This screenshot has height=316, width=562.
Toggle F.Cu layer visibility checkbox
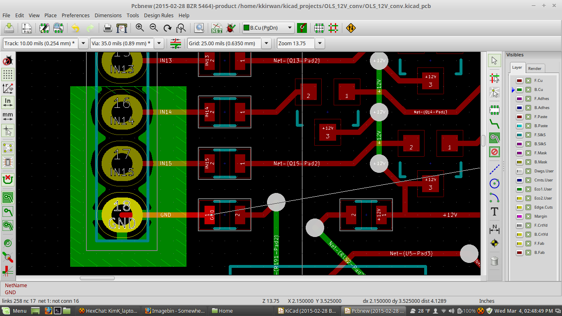point(528,81)
